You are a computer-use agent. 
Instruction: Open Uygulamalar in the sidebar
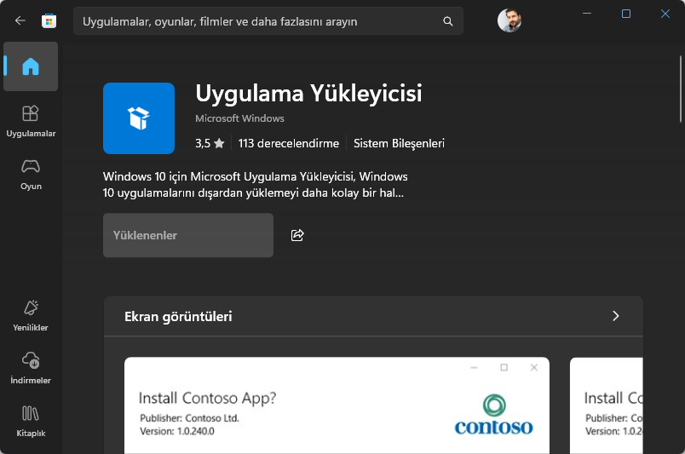coord(31,121)
